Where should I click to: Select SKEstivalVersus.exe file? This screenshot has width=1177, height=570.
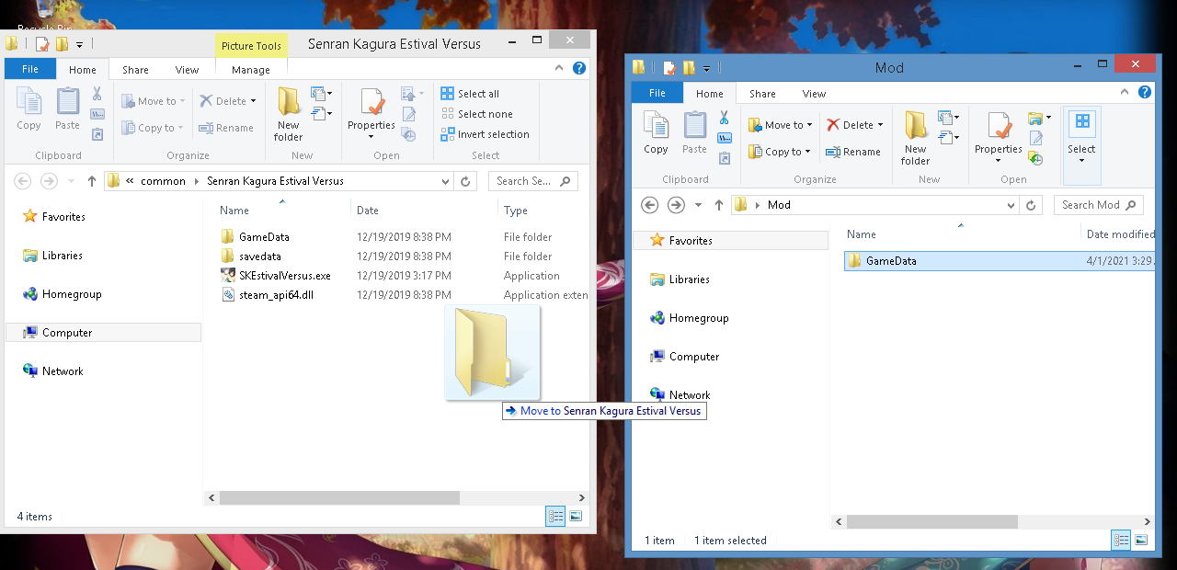284,276
